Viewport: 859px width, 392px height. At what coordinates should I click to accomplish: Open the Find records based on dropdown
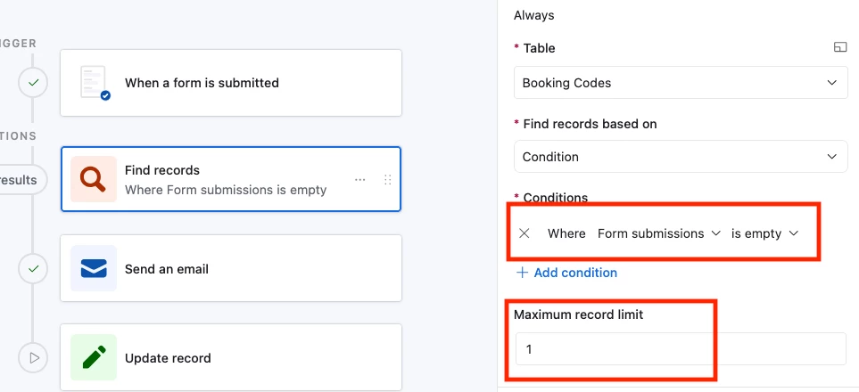coord(680,157)
